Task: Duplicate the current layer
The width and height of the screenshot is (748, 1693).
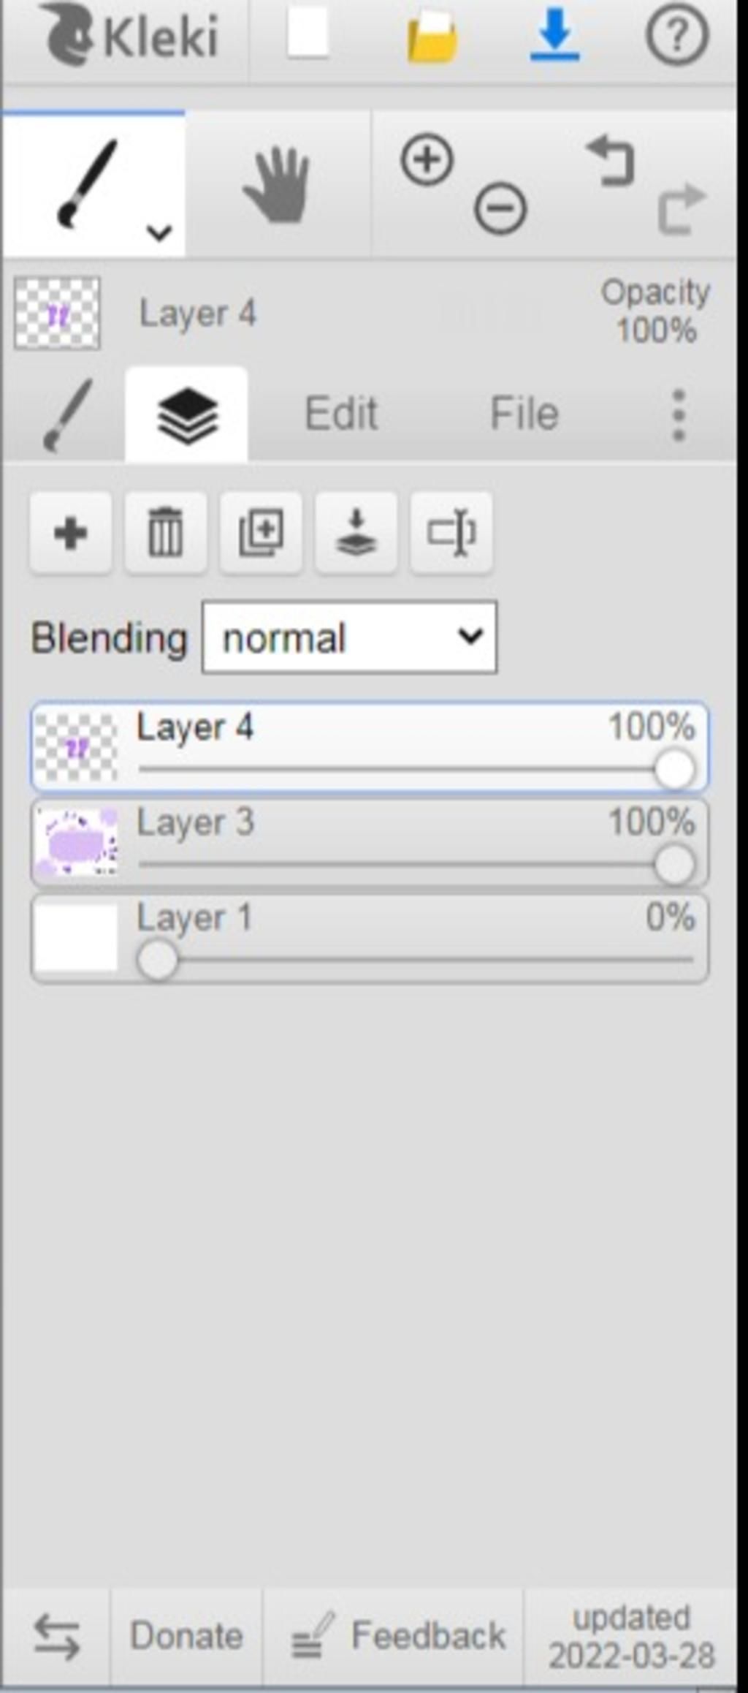Action: pyautogui.click(x=261, y=533)
